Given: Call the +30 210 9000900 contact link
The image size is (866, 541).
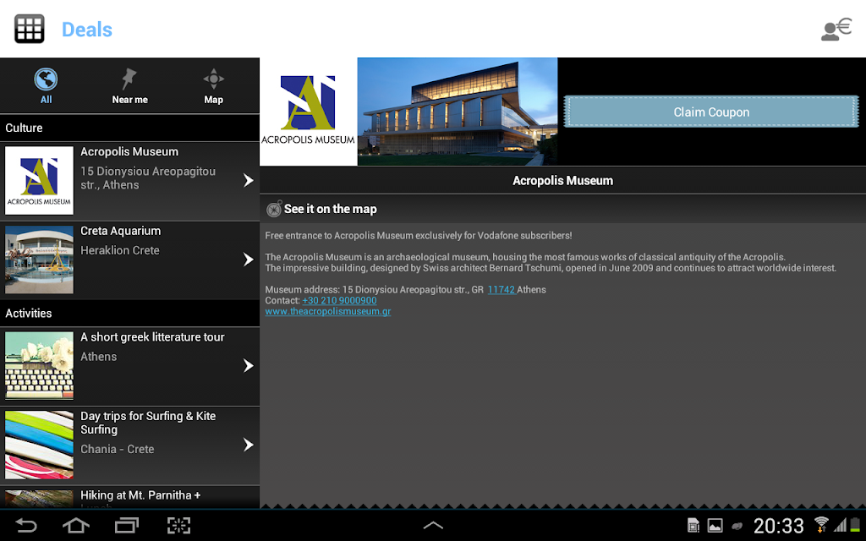Looking at the screenshot, I should point(340,300).
